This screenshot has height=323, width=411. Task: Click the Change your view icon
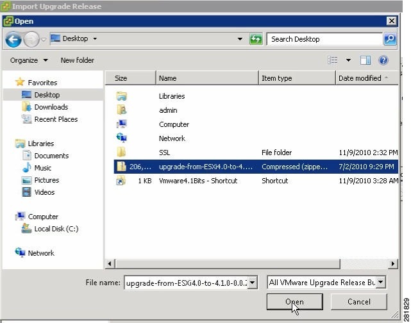tap(333, 60)
